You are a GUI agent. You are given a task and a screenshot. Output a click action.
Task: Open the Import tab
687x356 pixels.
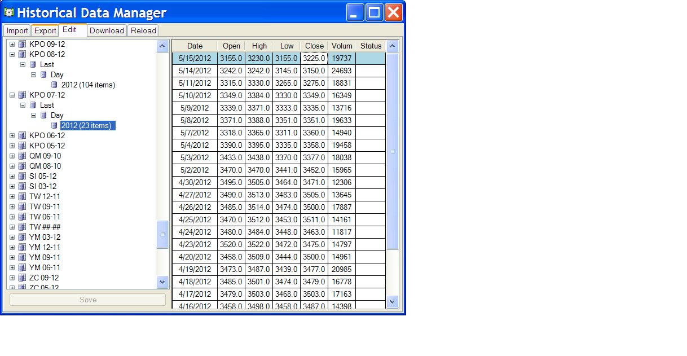17,30
